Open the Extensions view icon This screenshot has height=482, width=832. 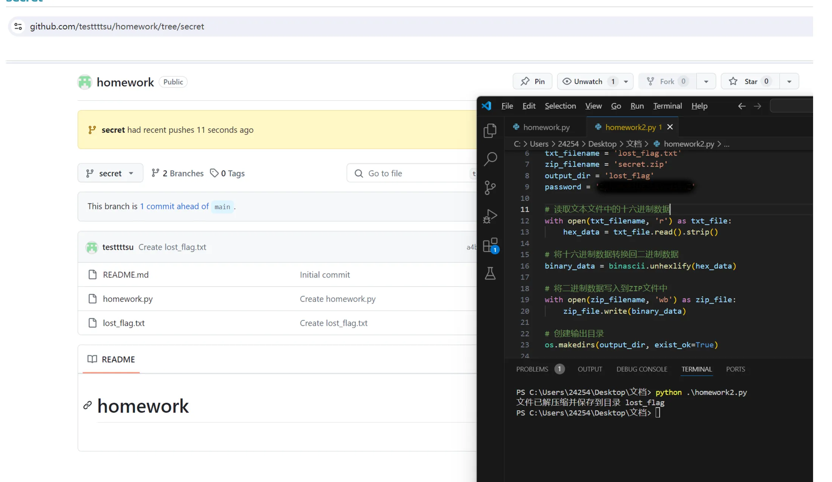tap(490, 245)
